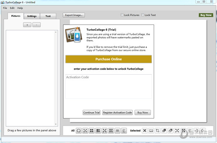The width and height of the screenshot is (217, 143).
Task: Click Continue Trial
Action: tap(92, 112)
